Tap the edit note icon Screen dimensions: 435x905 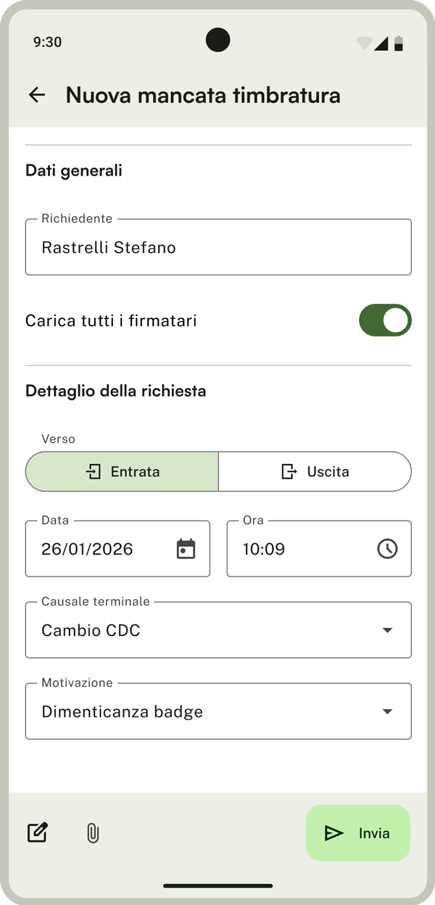point(37,832)
